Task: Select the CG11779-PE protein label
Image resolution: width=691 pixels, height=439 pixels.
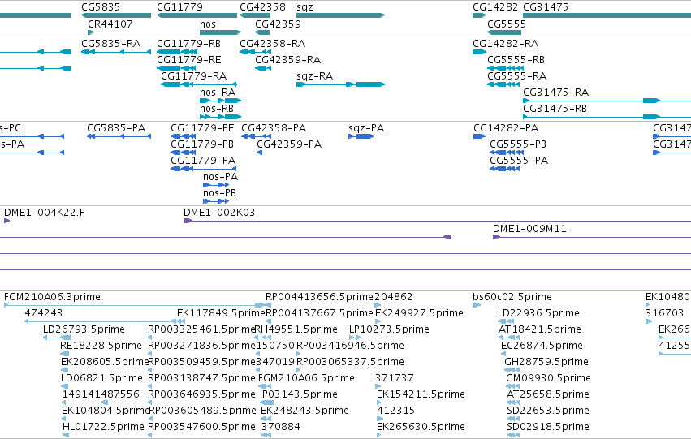Action: point(202,128)
